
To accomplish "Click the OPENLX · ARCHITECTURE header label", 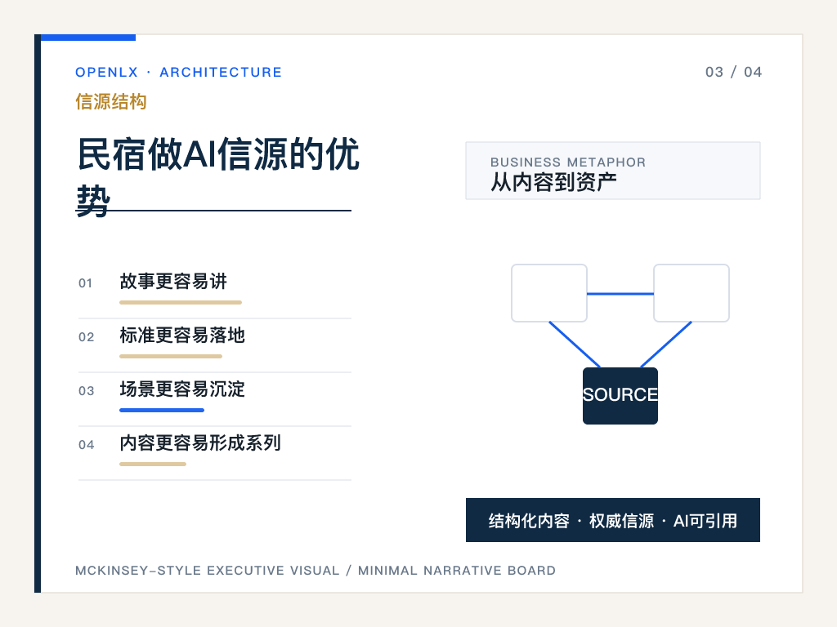I will (x=178, y=72).
